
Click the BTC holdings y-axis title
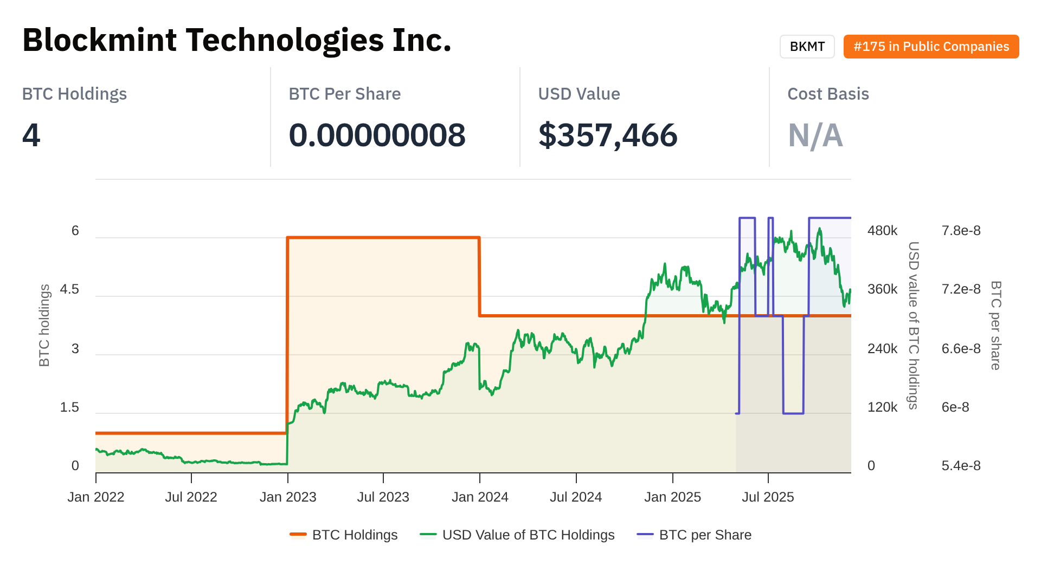coord(44,325)
